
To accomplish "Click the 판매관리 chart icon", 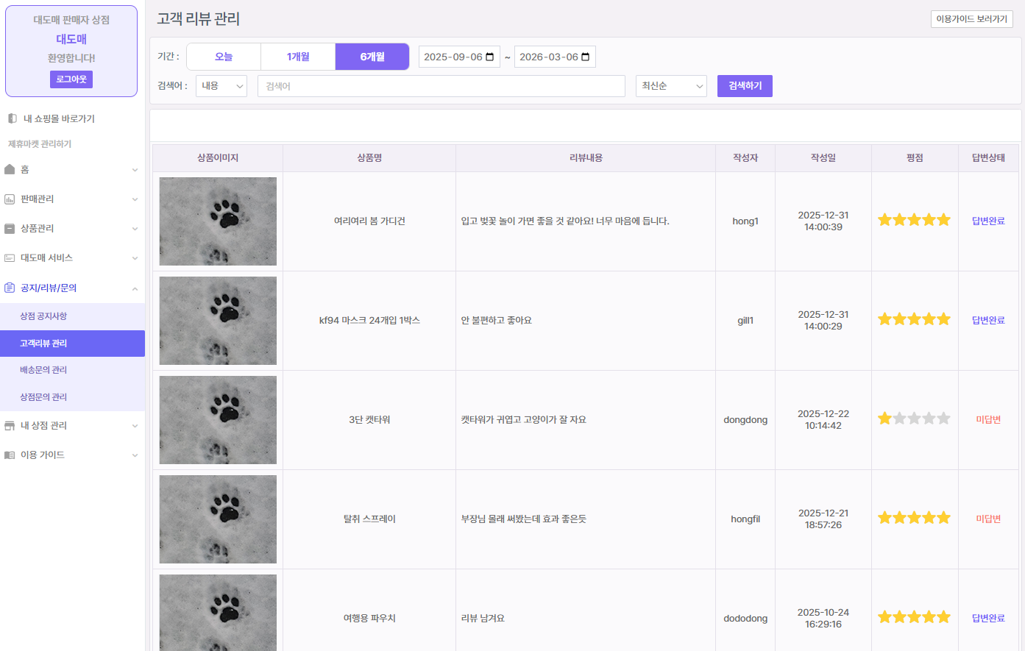I will (x=10, y=199).
